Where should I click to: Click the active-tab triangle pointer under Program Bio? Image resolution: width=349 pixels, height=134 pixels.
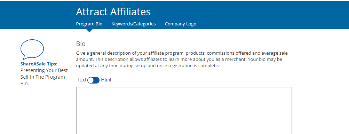click(x=89, y=31)
